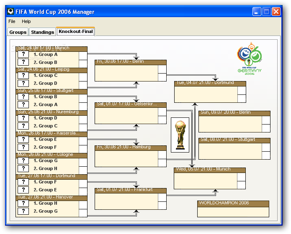
Task: Click the World Cup trophy image
Action: pyautogui.click(x=180, y=135)
